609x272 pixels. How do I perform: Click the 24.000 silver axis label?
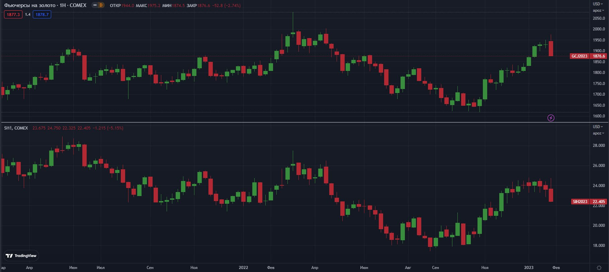pyautogui.click(x=599, y=186)
